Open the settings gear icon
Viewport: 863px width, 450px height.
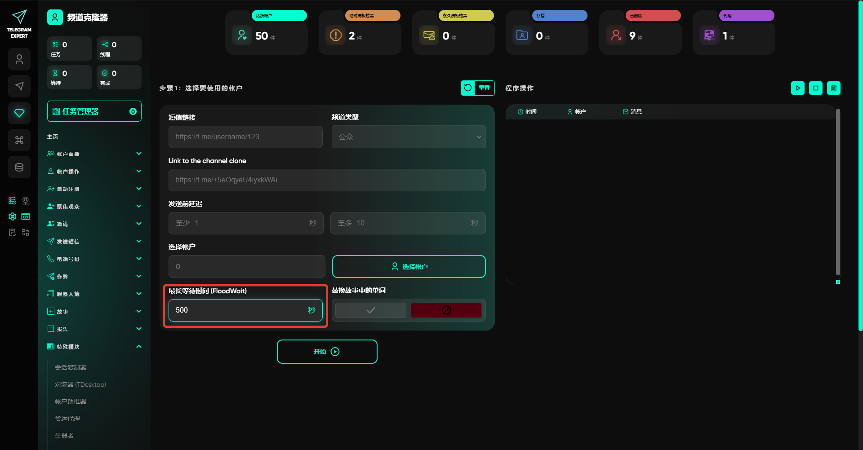click(13, 216)
